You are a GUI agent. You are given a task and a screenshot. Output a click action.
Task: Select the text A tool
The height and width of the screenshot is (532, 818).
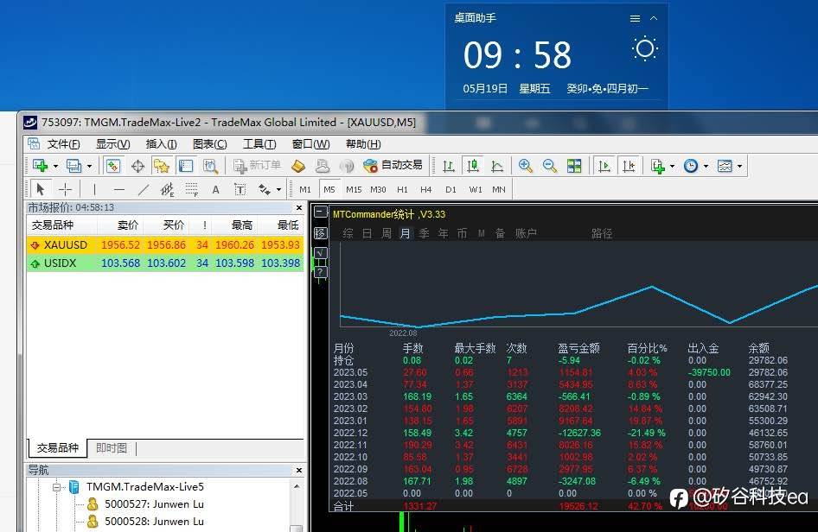pos(215,190)
